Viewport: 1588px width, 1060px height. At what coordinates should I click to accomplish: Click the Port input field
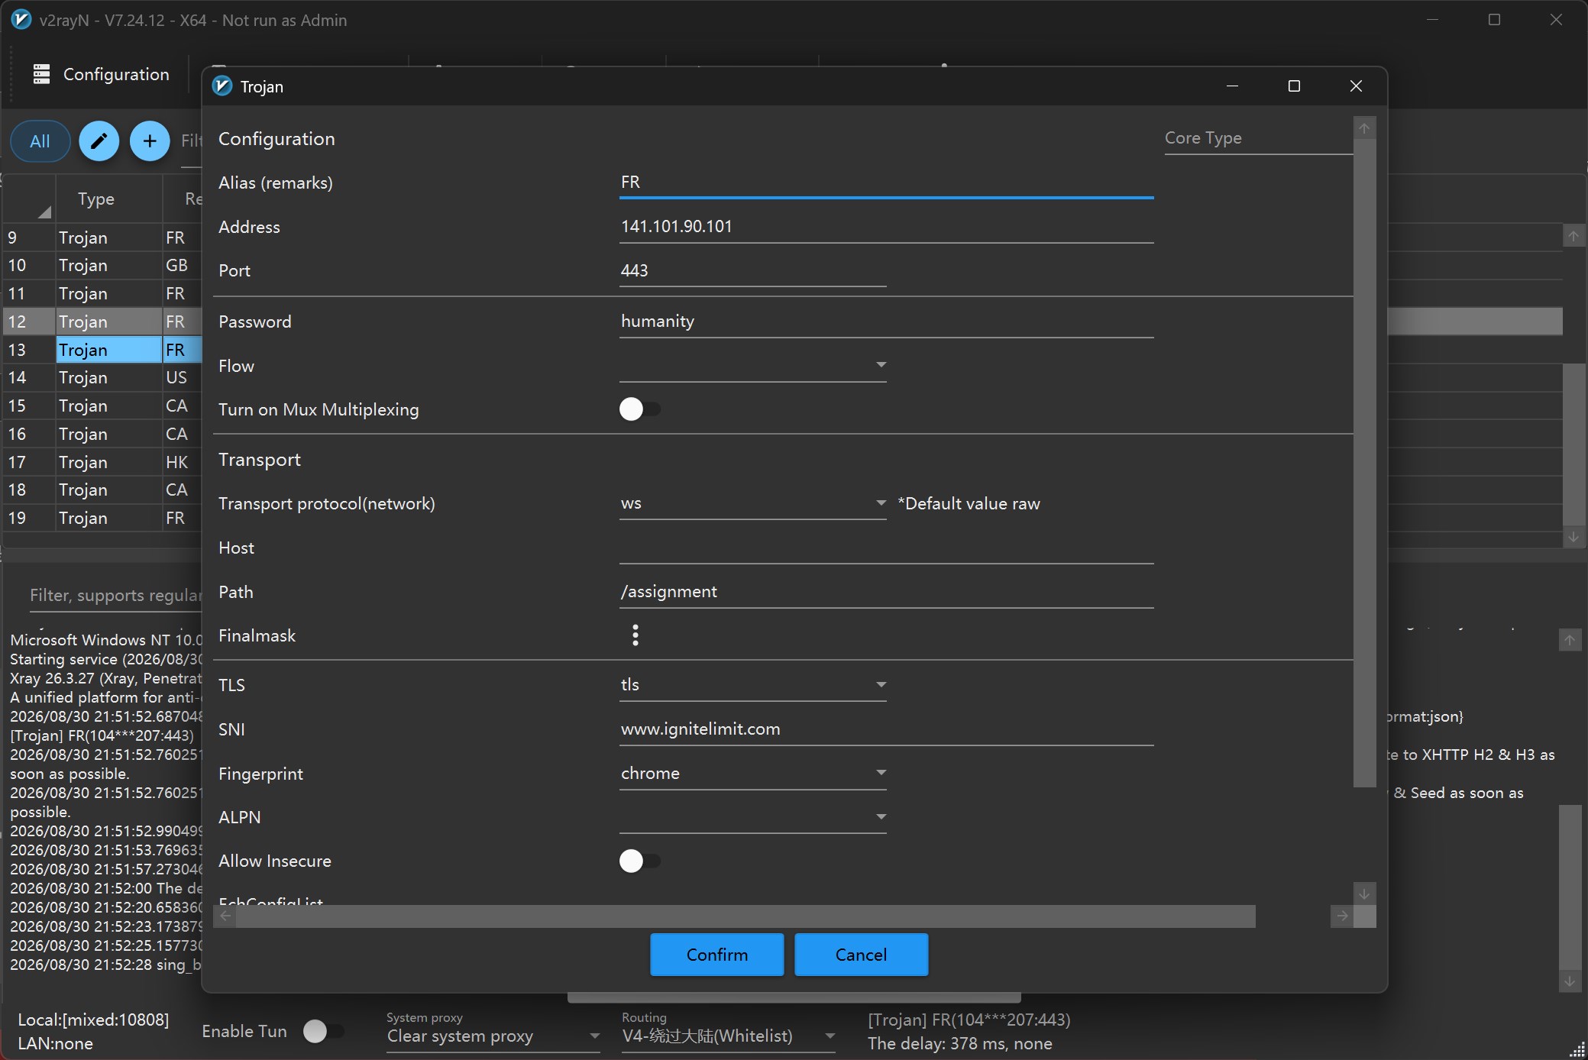tap(752, 270)
